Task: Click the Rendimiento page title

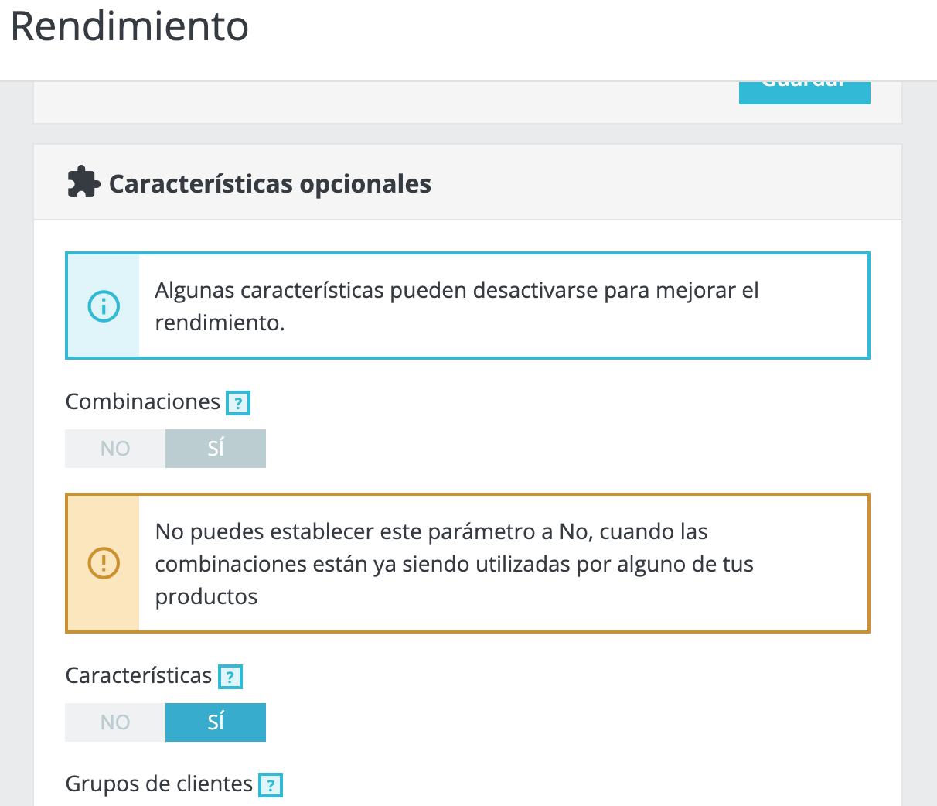Action: coord(129,26)
